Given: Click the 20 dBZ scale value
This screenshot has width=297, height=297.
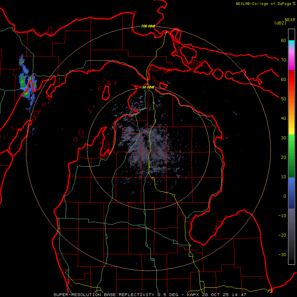Looking at the screenshot, I should click(283, 157).
